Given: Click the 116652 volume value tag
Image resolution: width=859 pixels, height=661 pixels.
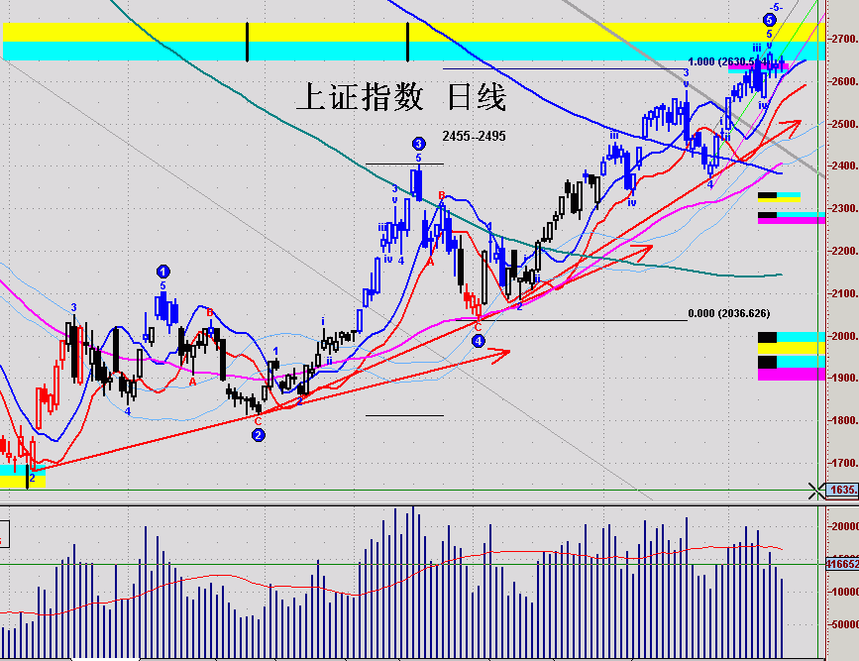Looking at the screenshot, I should (841, 563).
